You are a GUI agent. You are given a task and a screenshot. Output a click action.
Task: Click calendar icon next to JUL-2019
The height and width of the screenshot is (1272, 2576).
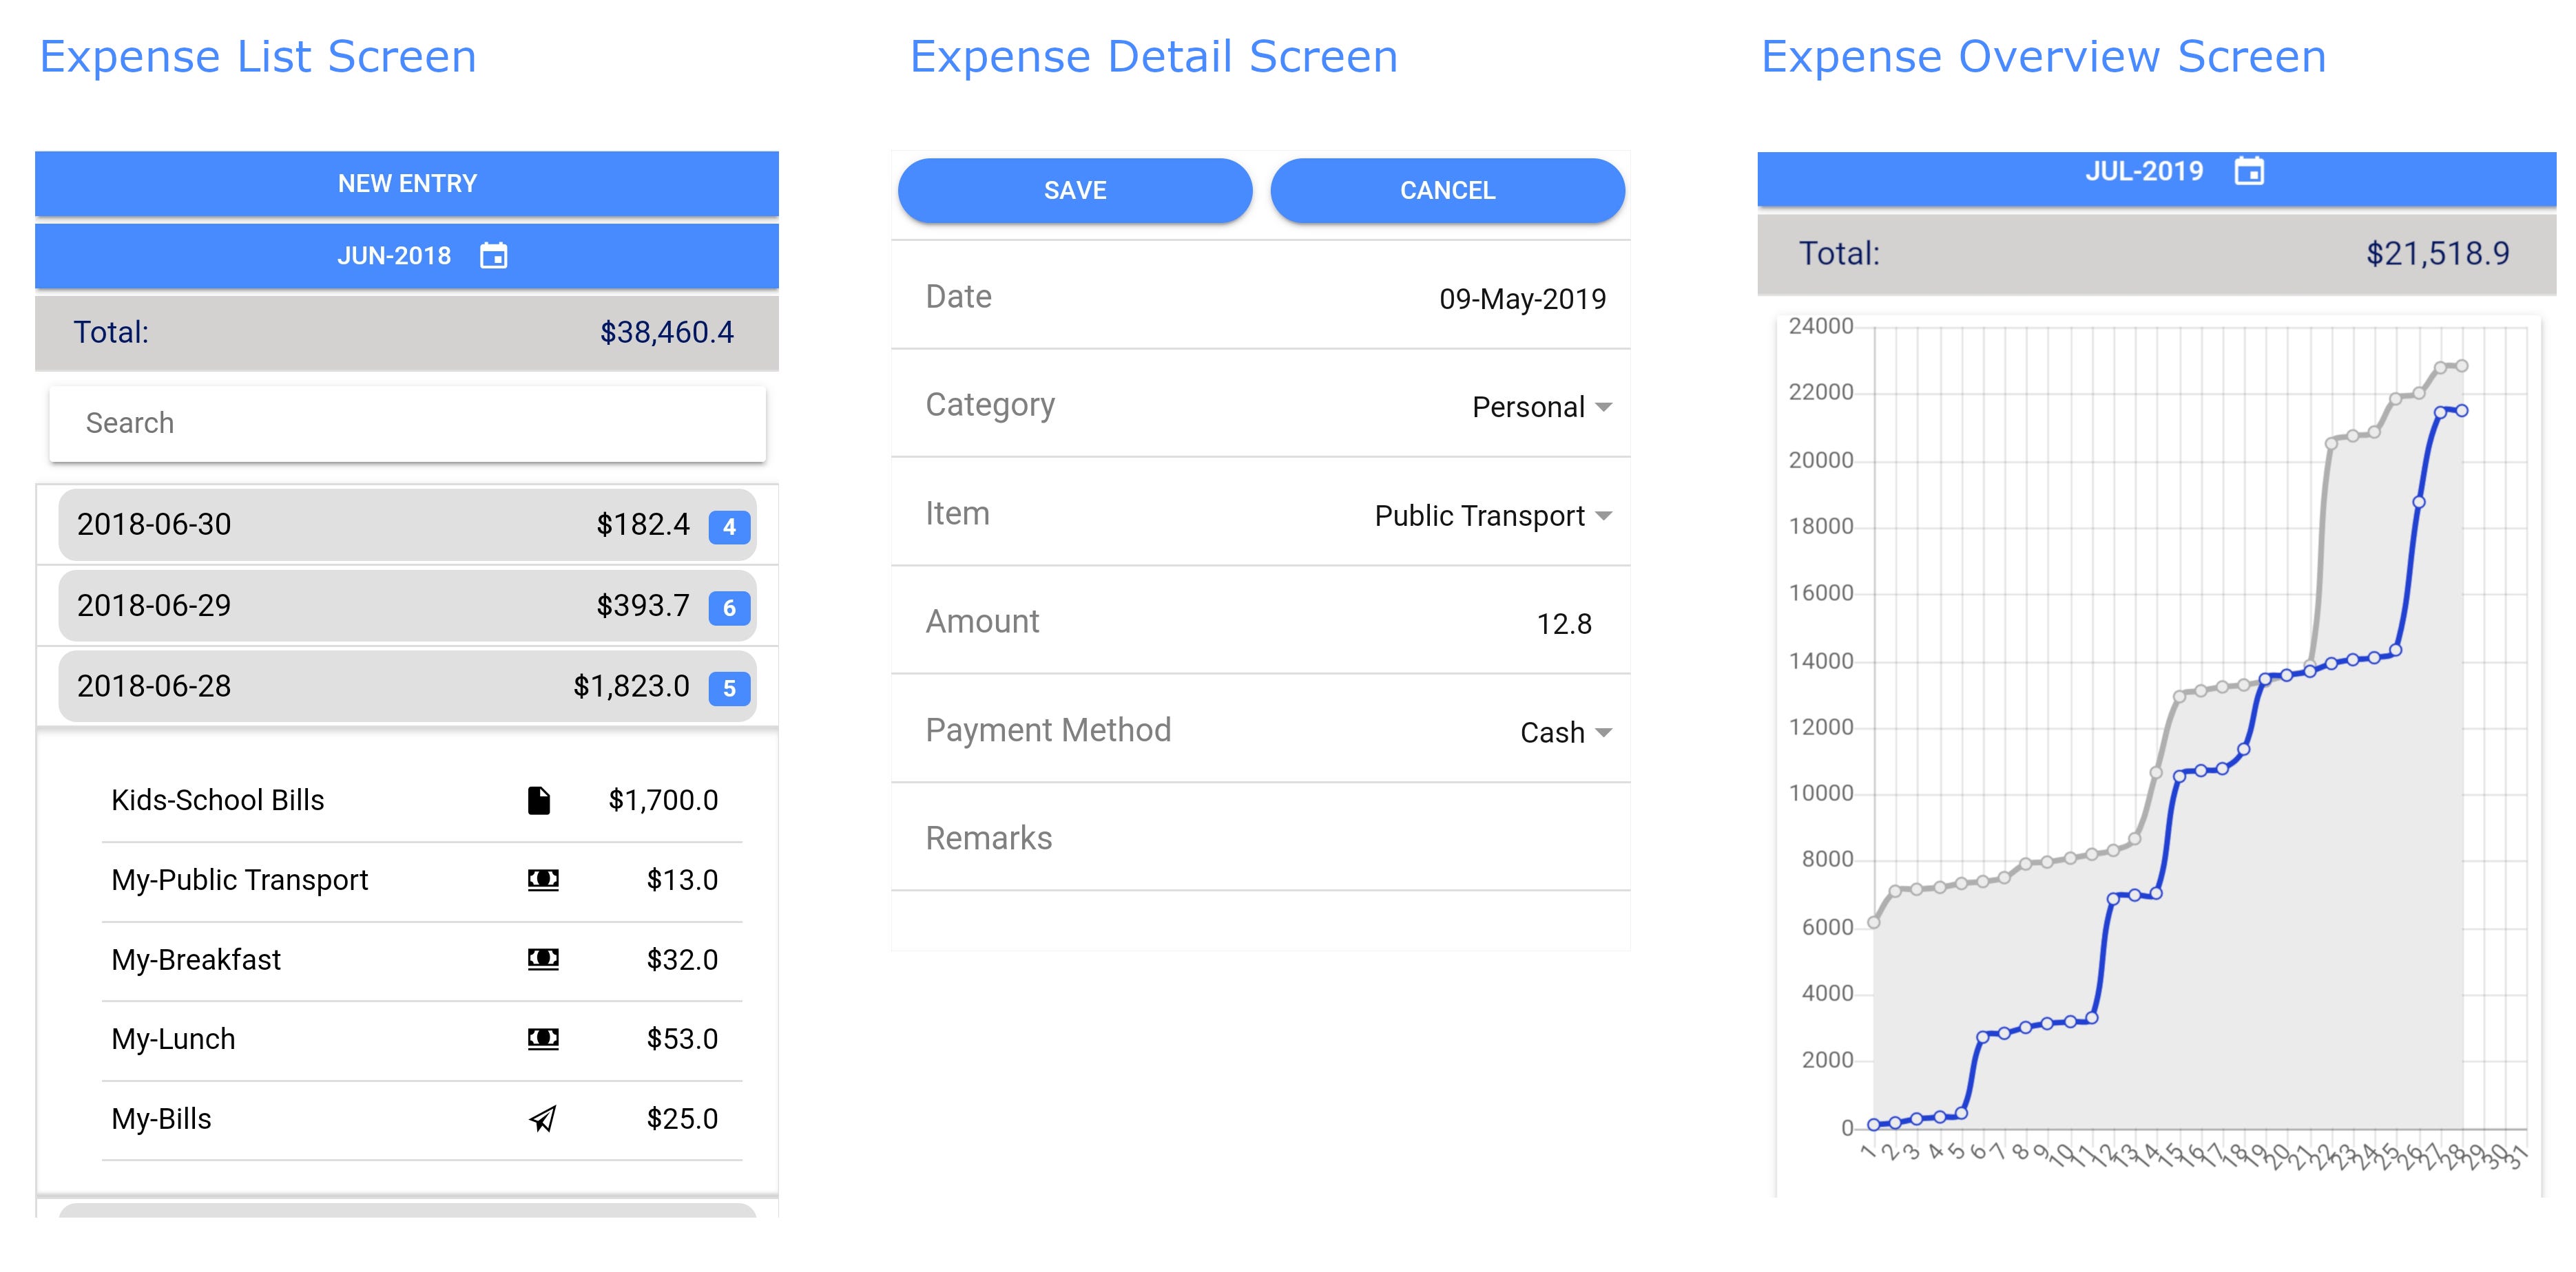point(2249,171)
